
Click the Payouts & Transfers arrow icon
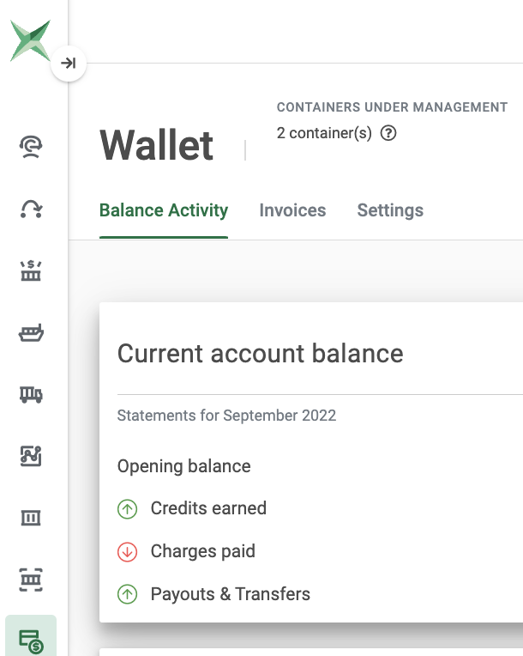128,594
